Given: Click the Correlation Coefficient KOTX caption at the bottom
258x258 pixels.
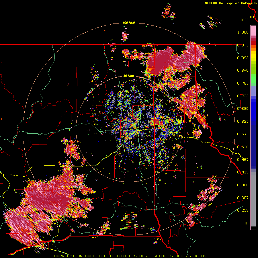Looking at the screenshot, I should (130, 256).
